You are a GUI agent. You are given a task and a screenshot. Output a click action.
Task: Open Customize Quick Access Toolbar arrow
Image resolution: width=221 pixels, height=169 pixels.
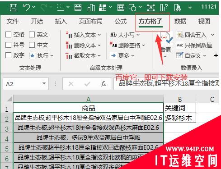click(x=190, y=7)
